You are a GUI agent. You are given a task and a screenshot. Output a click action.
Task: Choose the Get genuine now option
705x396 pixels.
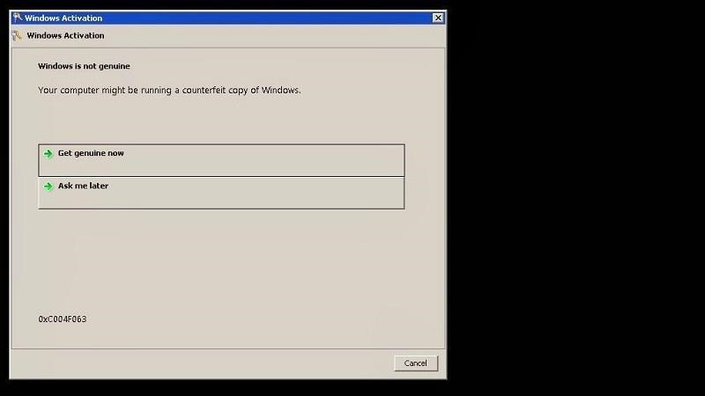point(221,160)
